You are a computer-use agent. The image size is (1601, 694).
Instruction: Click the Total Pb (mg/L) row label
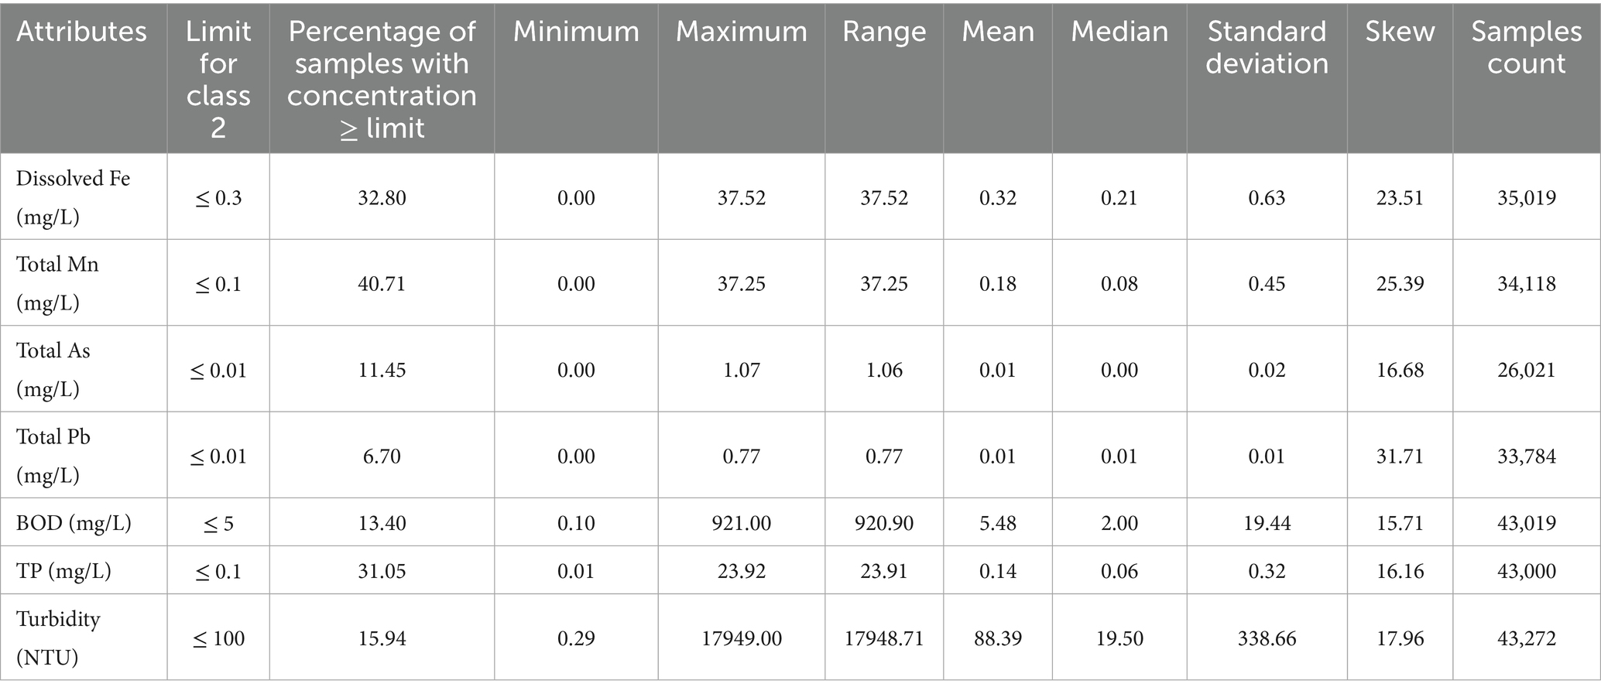(x=53, y=456)
